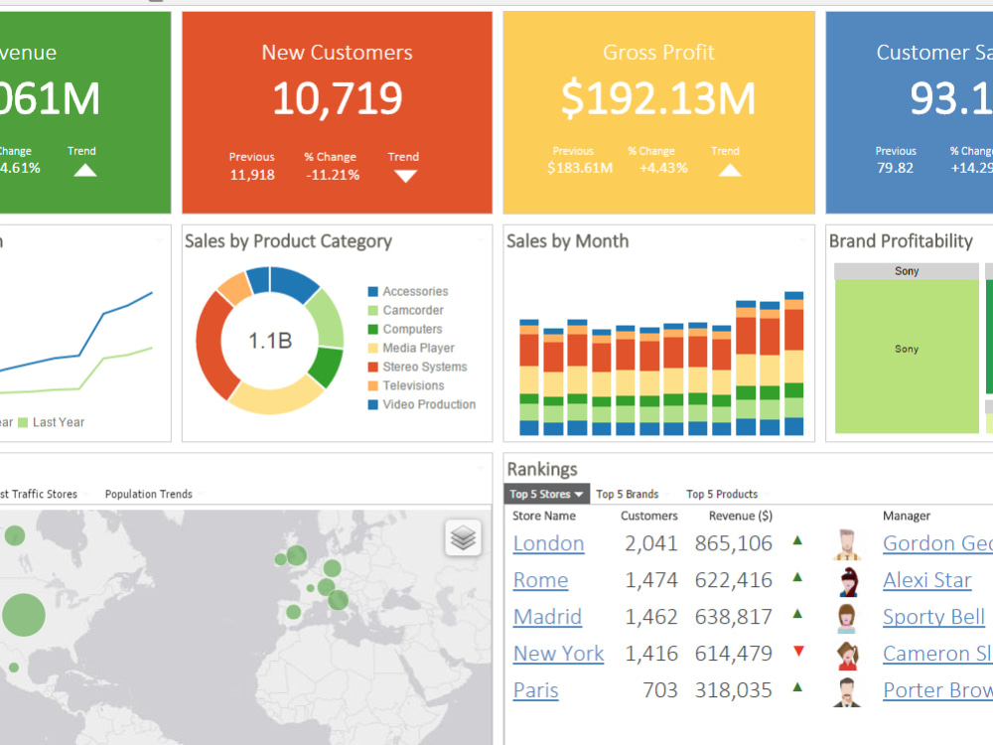Click the Sony treemap header bar
This screenshot has height=745, width=993.
pyautogui.click(x=907, y=271)
